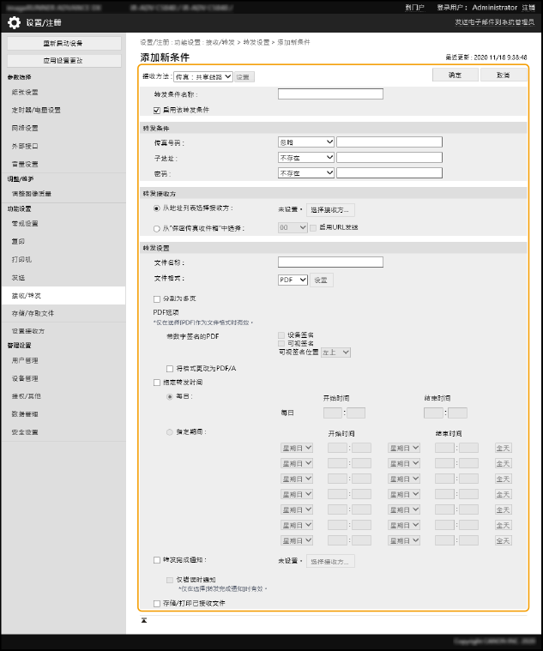Uncheck the 启用该转发条件 checkbox
This screenshot has height=651, width=543.
(157, 110)
